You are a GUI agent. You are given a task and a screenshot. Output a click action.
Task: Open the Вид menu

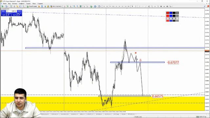coord(10,4)
